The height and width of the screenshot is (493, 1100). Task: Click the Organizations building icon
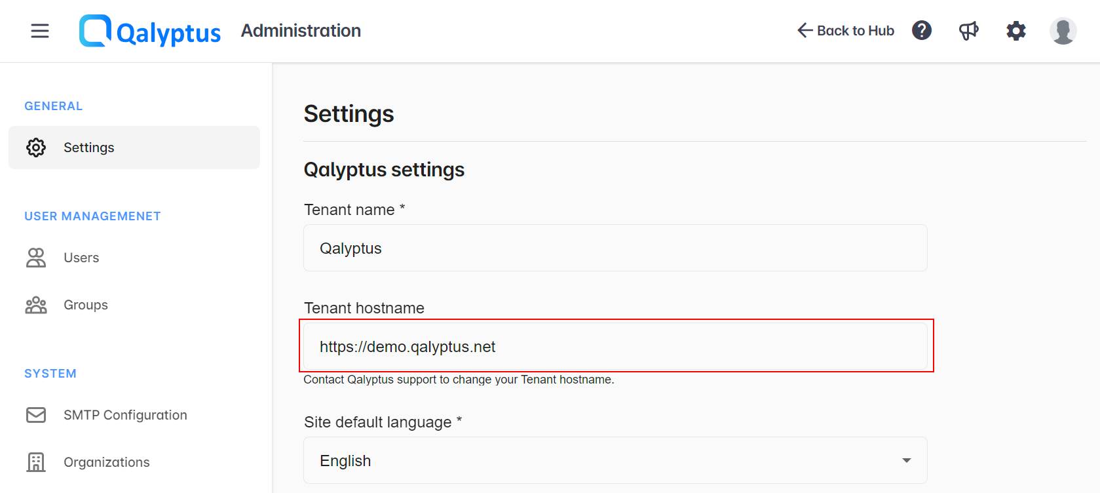tap(36, 462)
